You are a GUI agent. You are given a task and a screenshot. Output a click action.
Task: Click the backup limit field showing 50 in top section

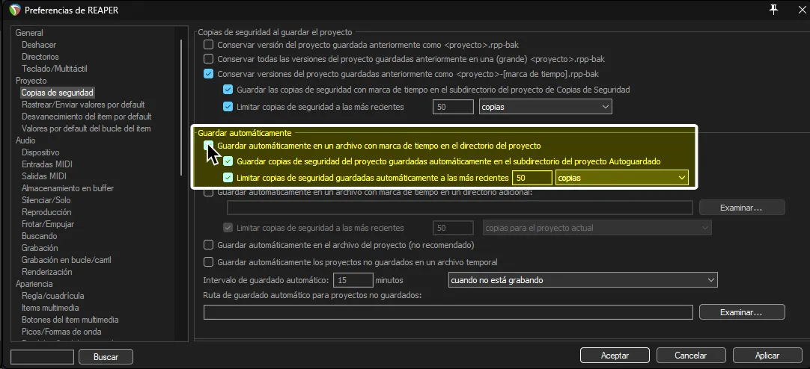click(x=453, y=107)
